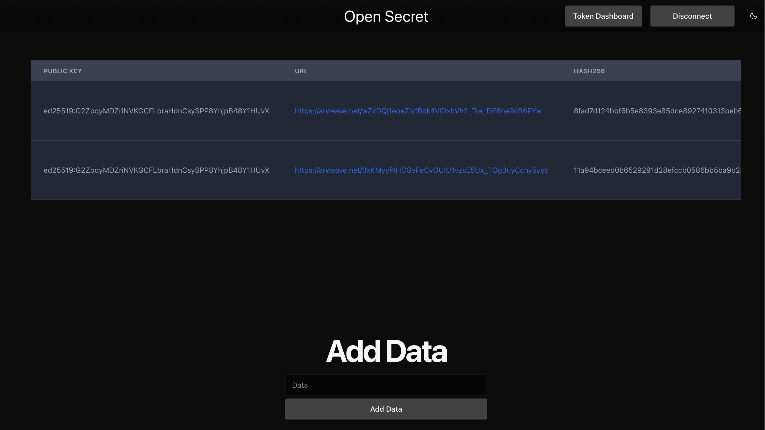Click the Disconnect button

692,16
